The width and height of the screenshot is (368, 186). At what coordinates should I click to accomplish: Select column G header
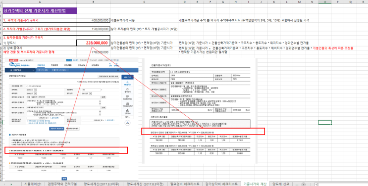(222, 2)
